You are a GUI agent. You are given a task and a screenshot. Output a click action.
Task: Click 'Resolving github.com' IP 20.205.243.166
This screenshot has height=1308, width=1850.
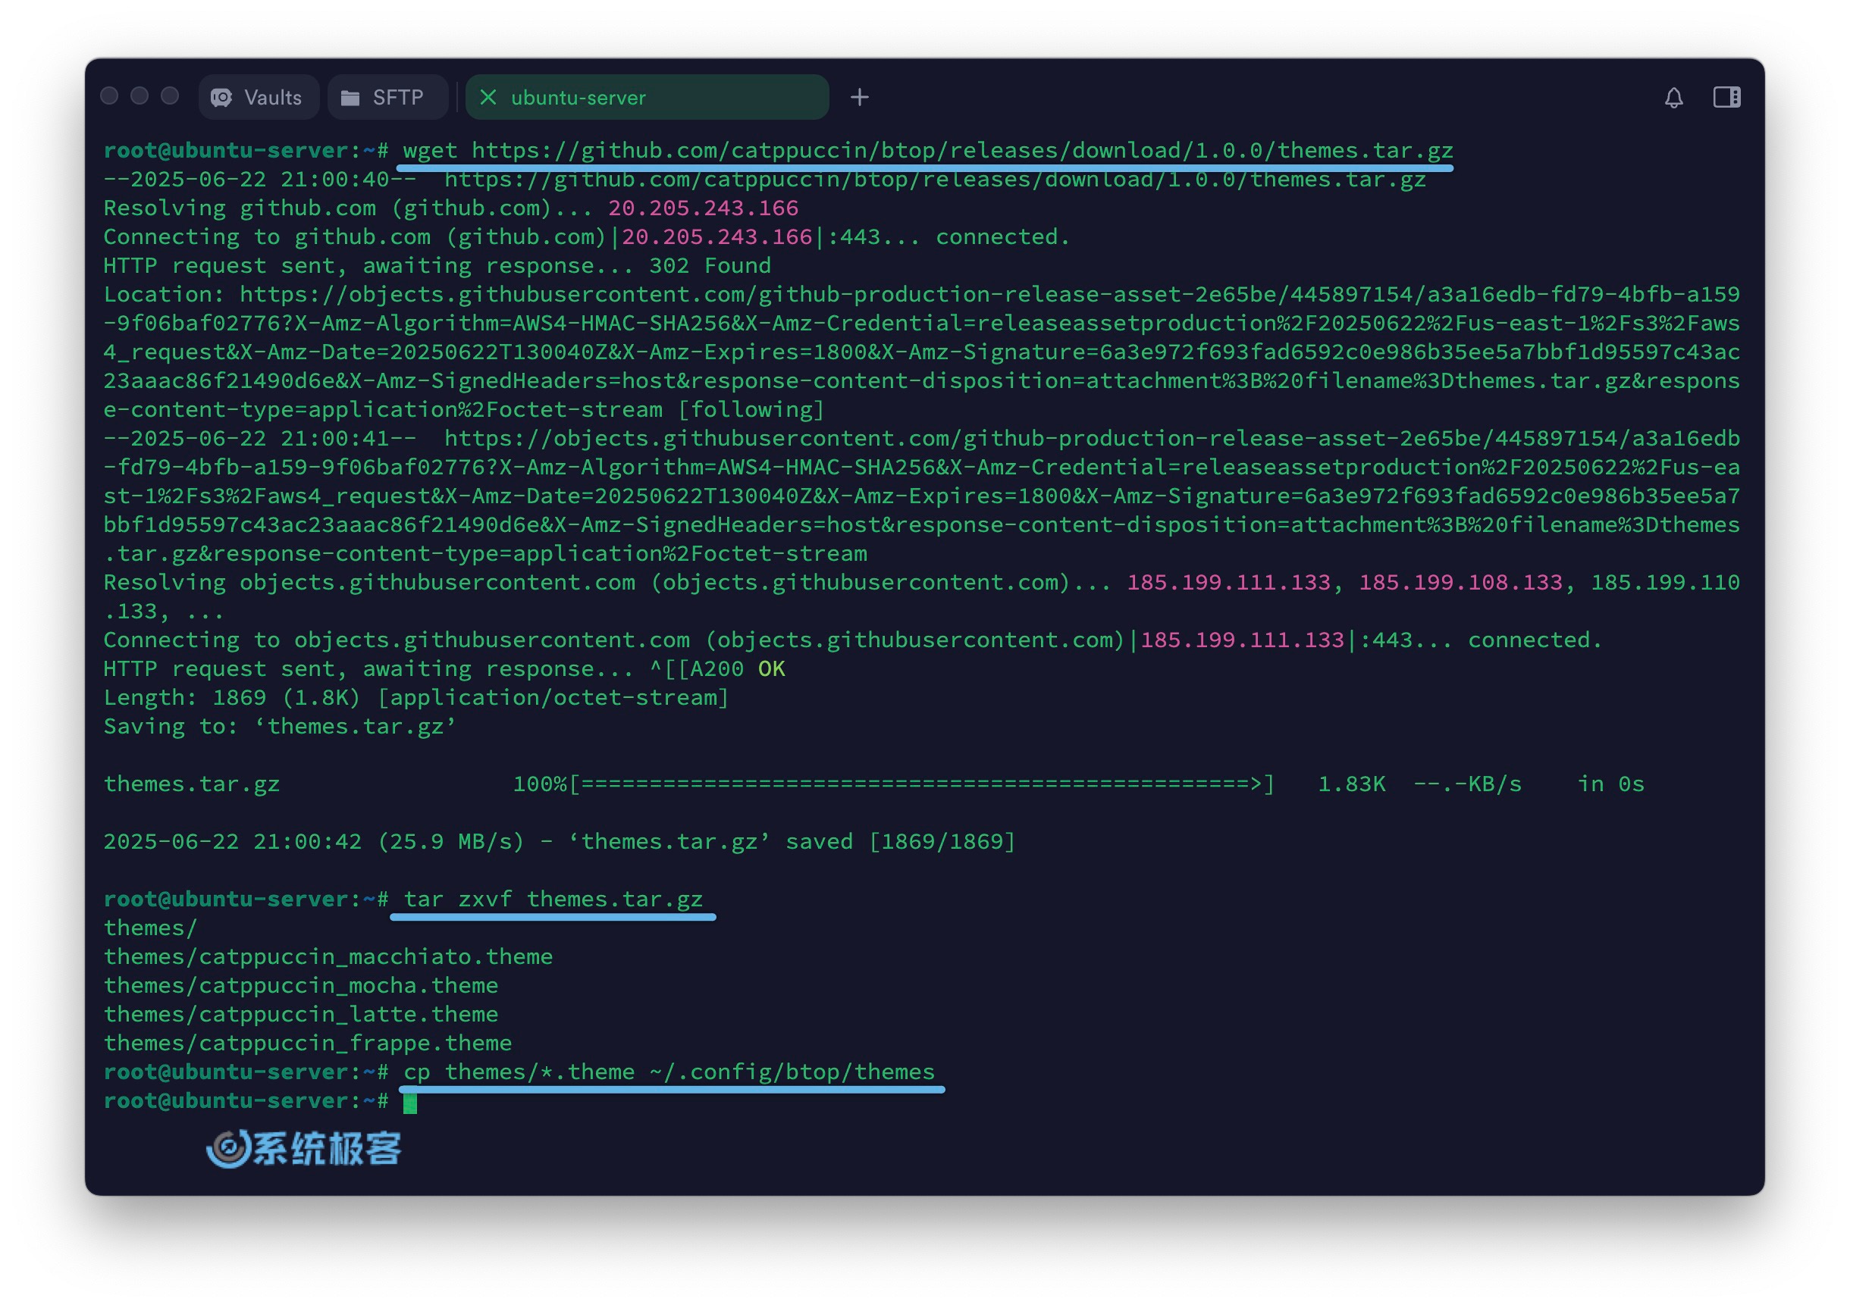[703, 208]
